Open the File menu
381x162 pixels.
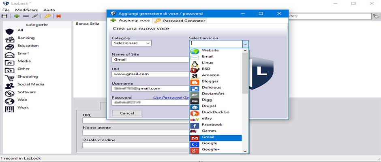pos(6,10)
